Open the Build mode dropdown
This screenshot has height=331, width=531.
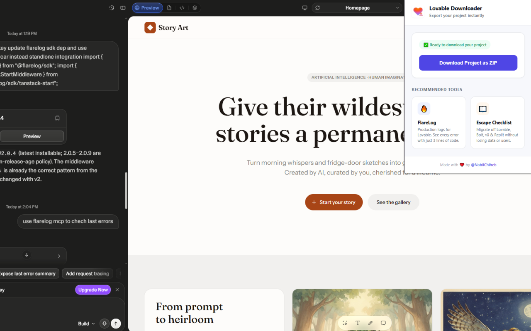pos(86,324)
